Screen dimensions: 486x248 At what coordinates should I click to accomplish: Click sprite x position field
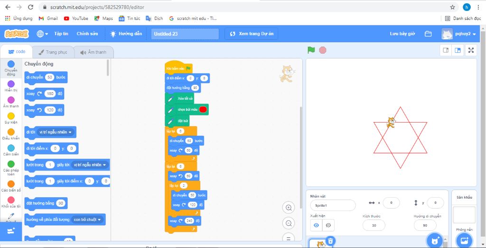[391, 203]
